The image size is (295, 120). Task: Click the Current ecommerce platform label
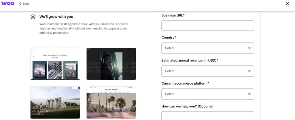click(x=185, y=83)
